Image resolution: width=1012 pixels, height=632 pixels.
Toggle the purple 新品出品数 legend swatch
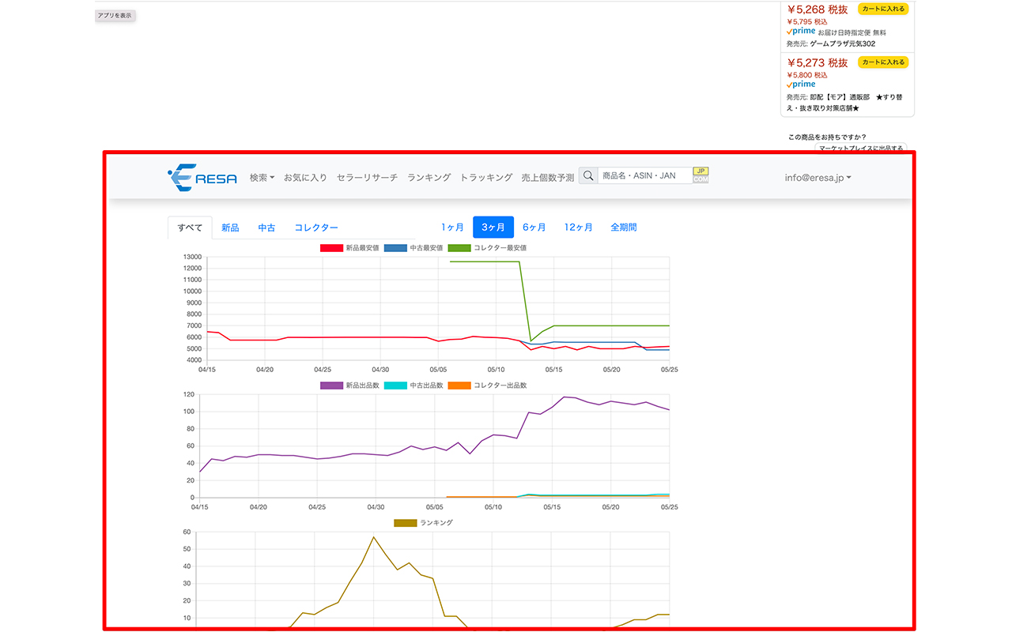[x=331, y=386]
